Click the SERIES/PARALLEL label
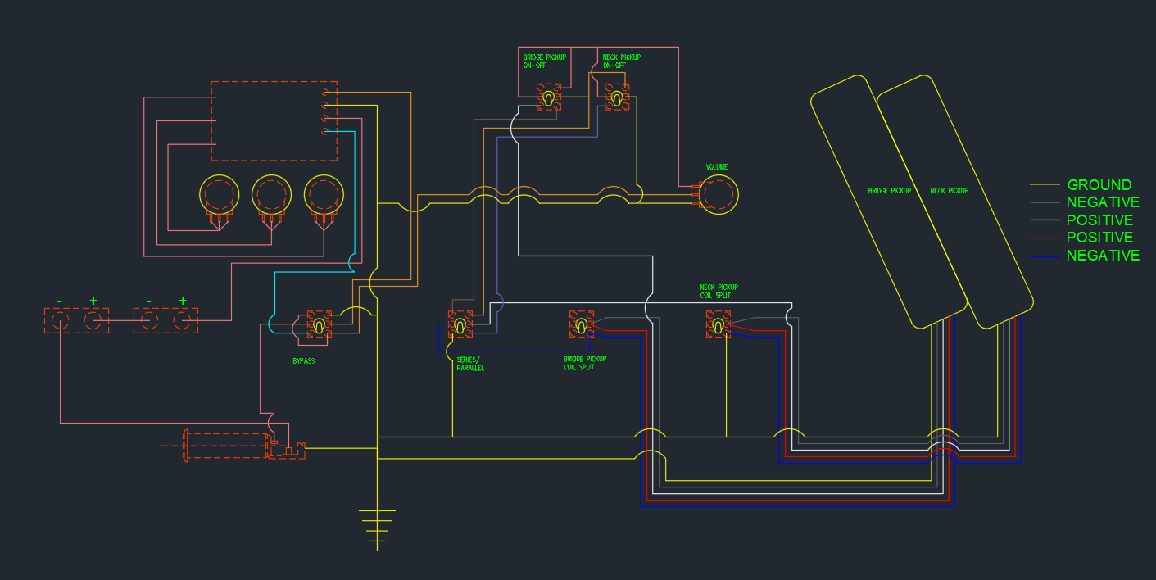 coord(470,364)
